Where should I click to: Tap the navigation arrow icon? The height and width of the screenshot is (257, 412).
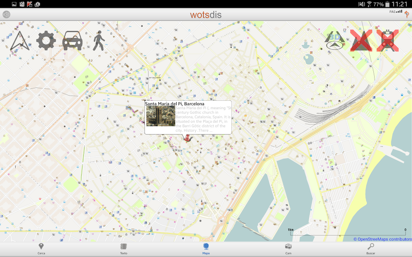point(20,41)
